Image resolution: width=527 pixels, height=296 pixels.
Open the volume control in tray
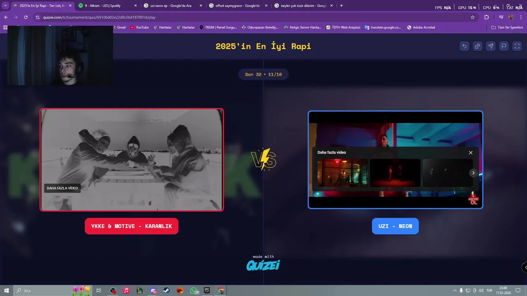[481, 291]
